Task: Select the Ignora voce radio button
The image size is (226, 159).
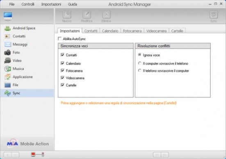Action: pos(139,55)
